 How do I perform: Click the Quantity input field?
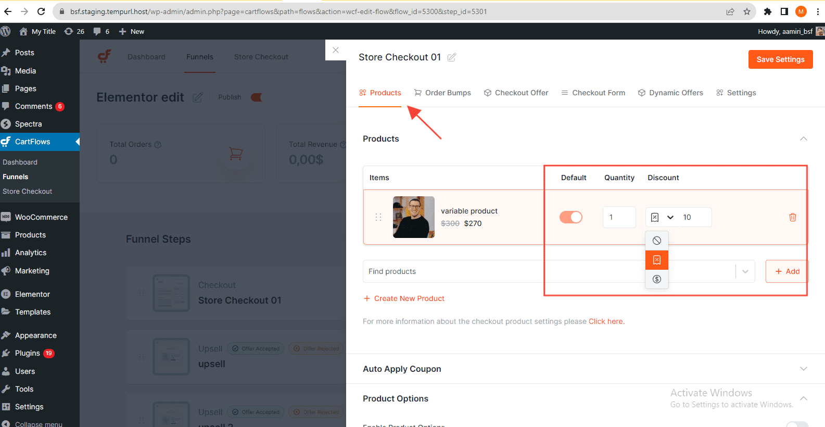619,217
